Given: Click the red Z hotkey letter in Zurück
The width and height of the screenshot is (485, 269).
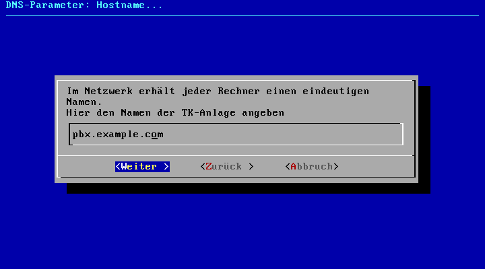Looking at the screenshot, I should point(209,167).
